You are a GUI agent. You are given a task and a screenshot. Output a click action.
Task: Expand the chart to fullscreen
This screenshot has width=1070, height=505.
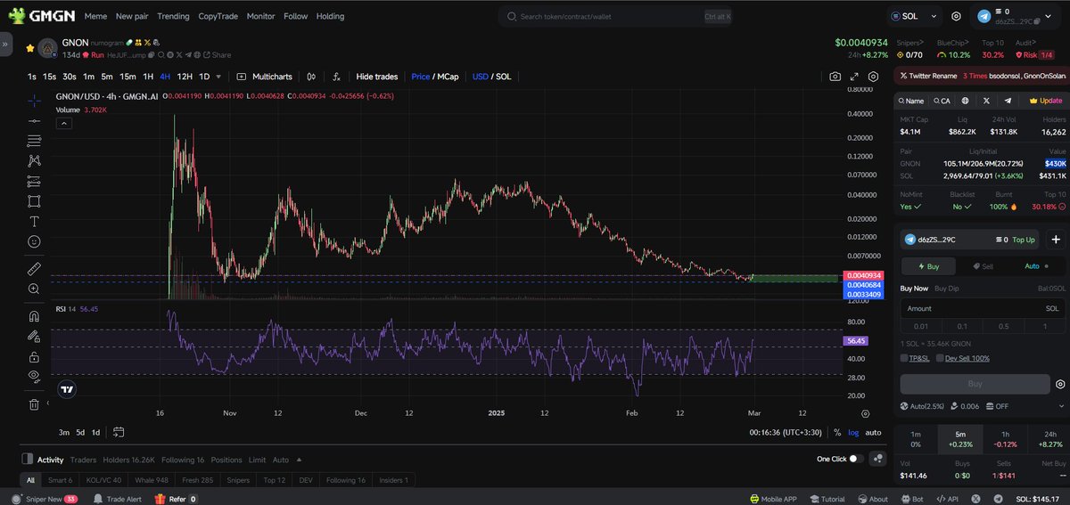pyautogui.click(x=854, y=77)
